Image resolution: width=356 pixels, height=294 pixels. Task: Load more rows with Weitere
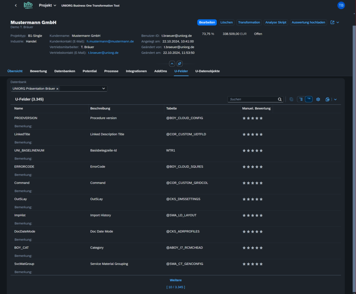(x=176, y=280)
